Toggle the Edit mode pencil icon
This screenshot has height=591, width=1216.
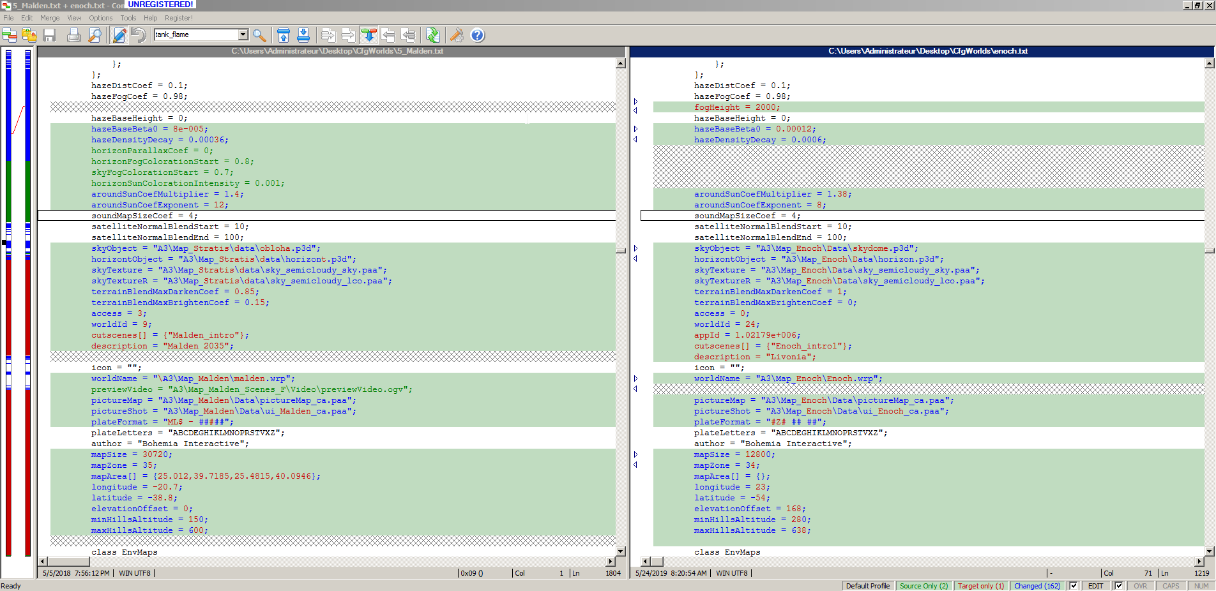pos(119,35)
